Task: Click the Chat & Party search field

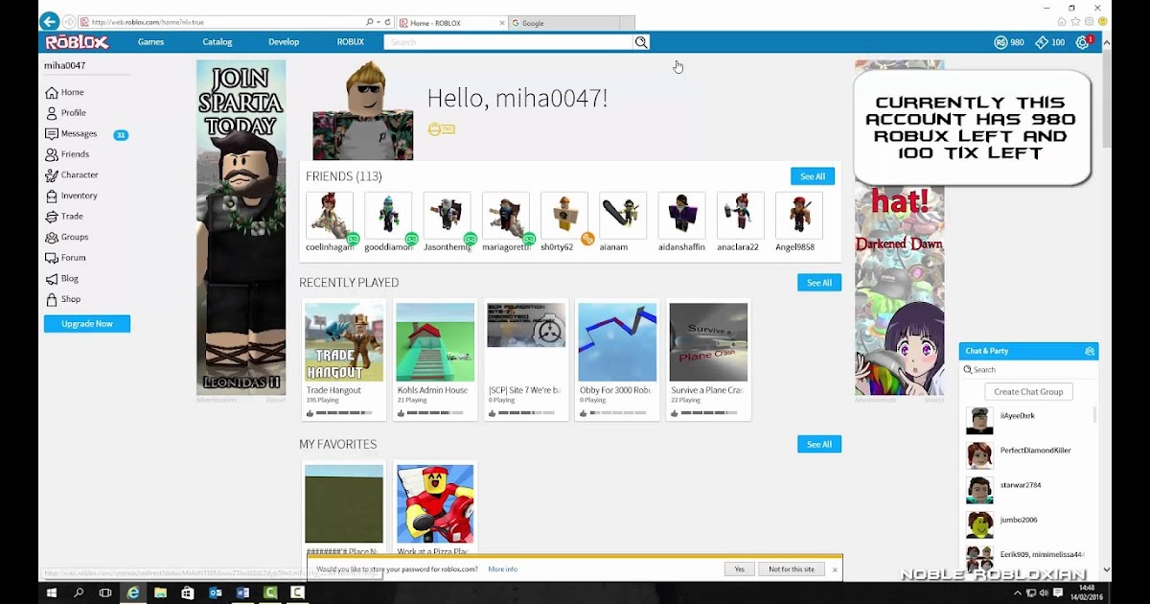Action: [1028, 370]
